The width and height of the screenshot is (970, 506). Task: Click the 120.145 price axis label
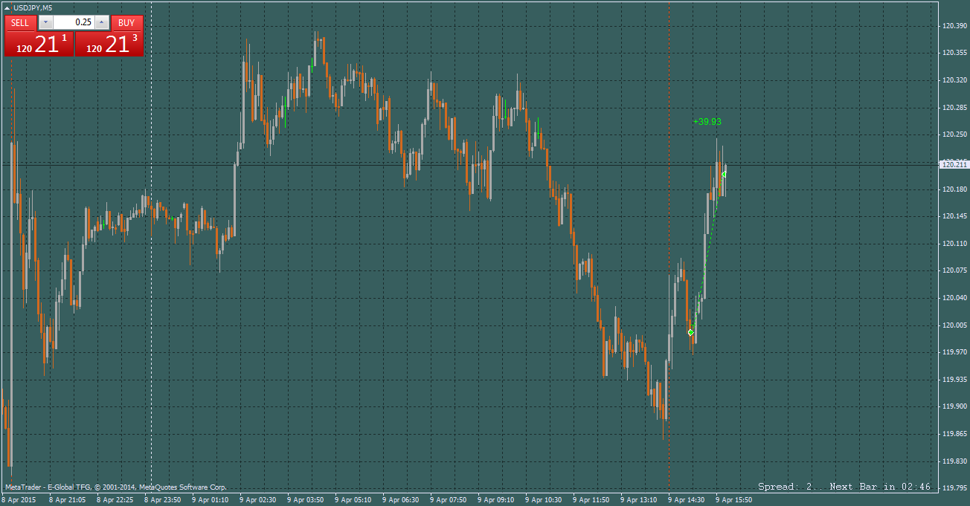click(954, 216)
